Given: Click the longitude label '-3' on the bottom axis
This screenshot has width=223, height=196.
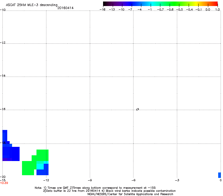Looking at the screenshot, I should [177, 180].
